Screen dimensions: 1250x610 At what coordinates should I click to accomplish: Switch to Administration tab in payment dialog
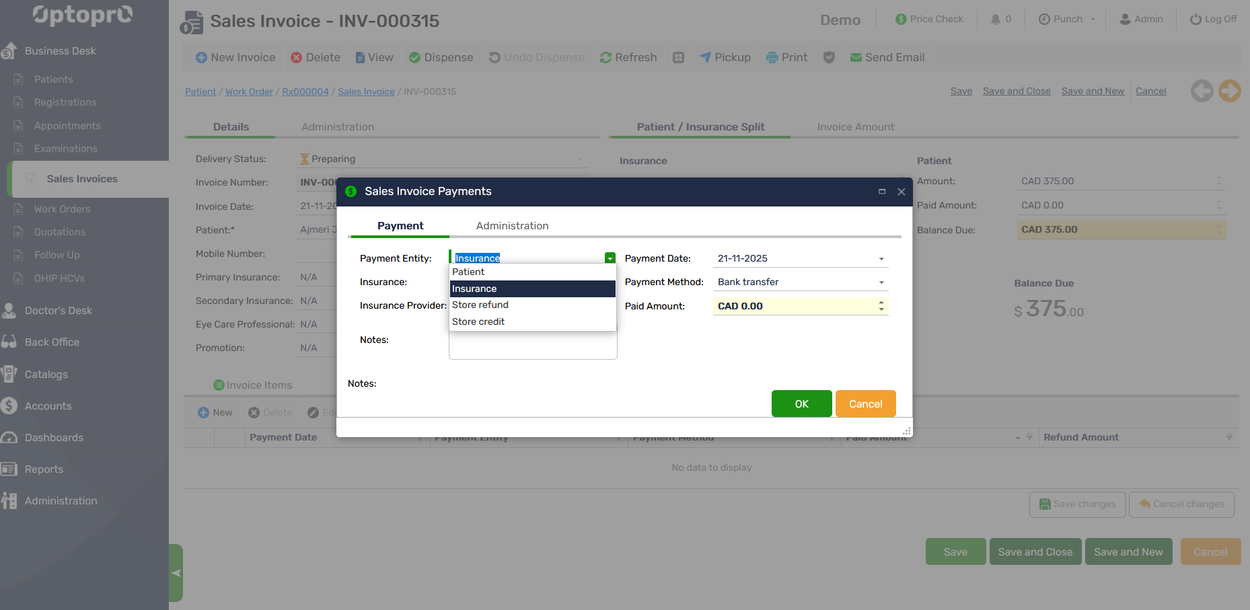click(x=512, y=226)
